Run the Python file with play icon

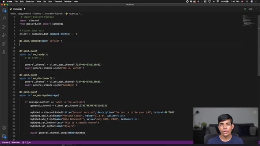[x=245, y=9]
